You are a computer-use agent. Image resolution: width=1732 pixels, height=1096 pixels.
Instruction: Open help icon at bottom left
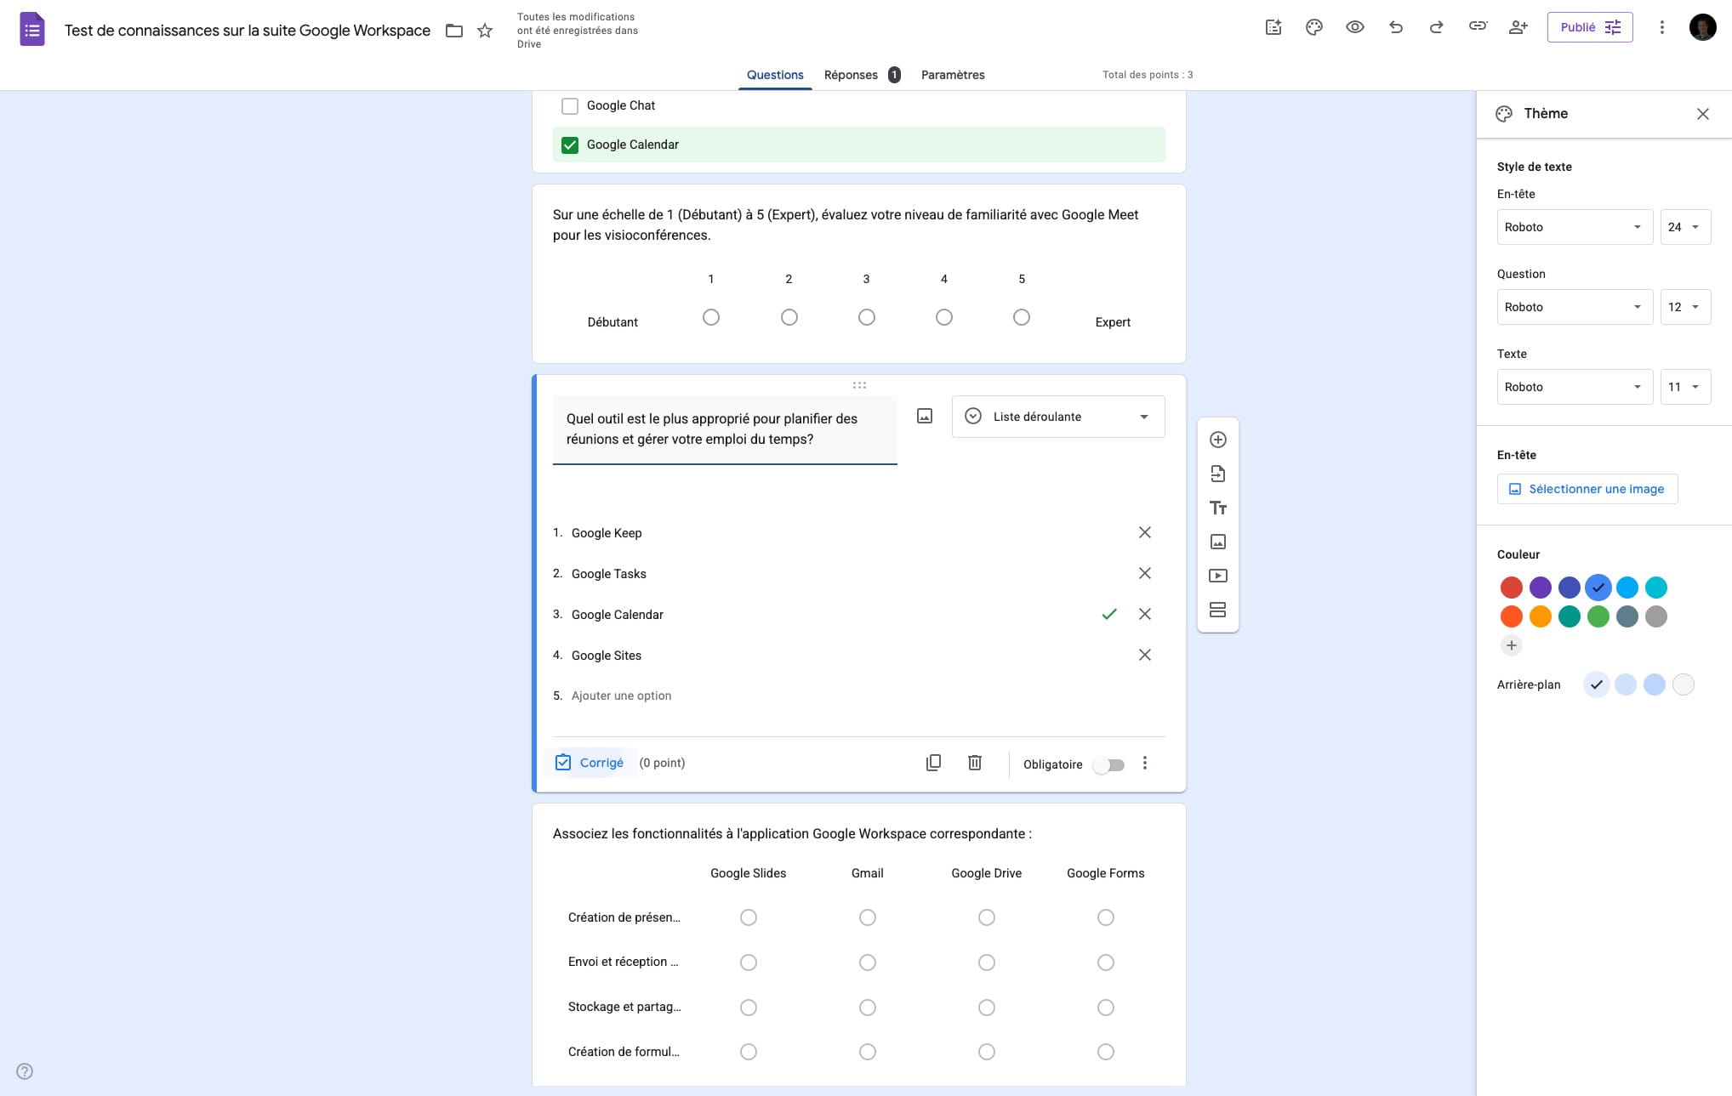25,1071
